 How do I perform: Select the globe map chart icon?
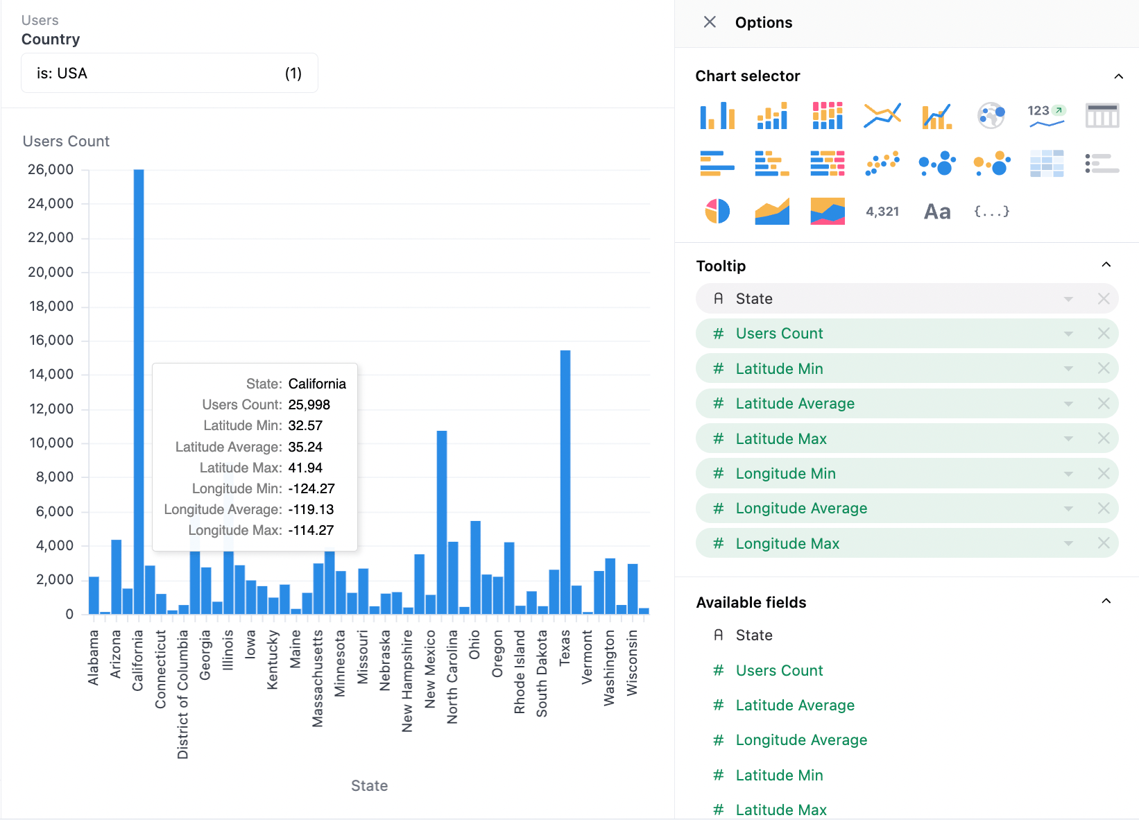991,115
